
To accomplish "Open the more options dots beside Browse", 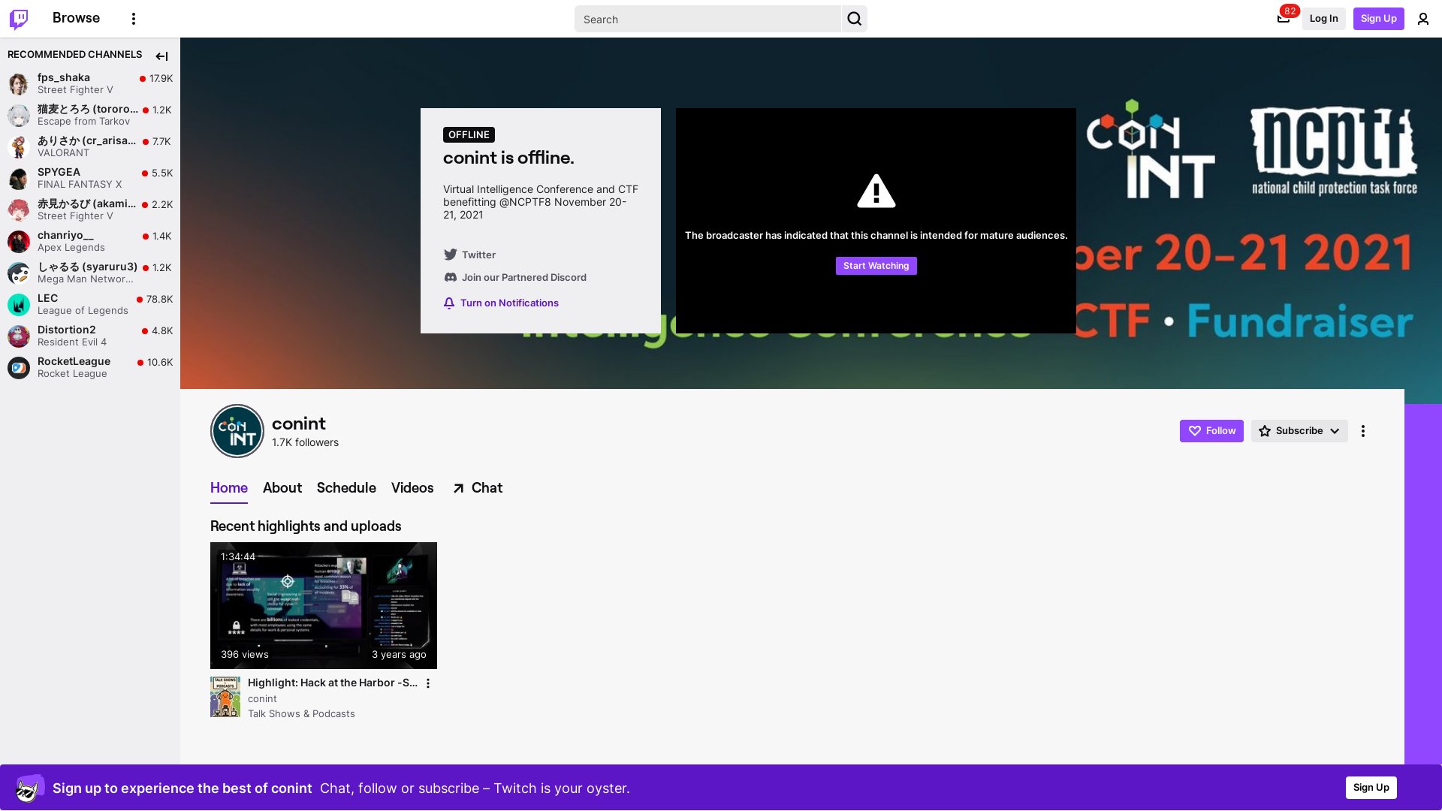I will click(134, 19).
